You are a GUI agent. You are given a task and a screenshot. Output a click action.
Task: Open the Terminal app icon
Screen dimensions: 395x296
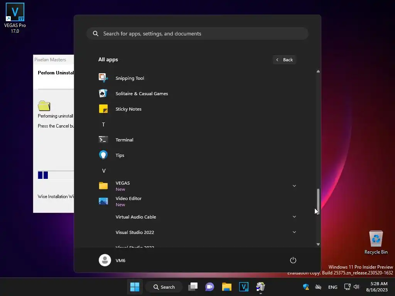pos(103,140)
